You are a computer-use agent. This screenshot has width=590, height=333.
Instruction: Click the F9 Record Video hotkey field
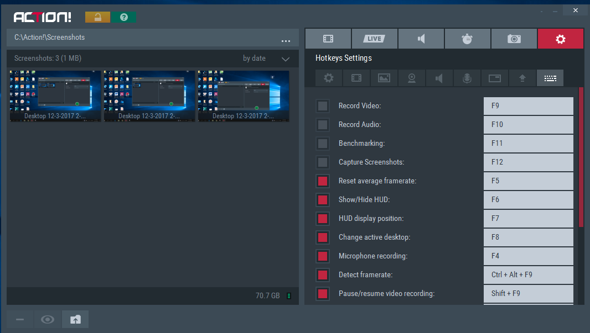pyautogui.click(x=528, y=106)
